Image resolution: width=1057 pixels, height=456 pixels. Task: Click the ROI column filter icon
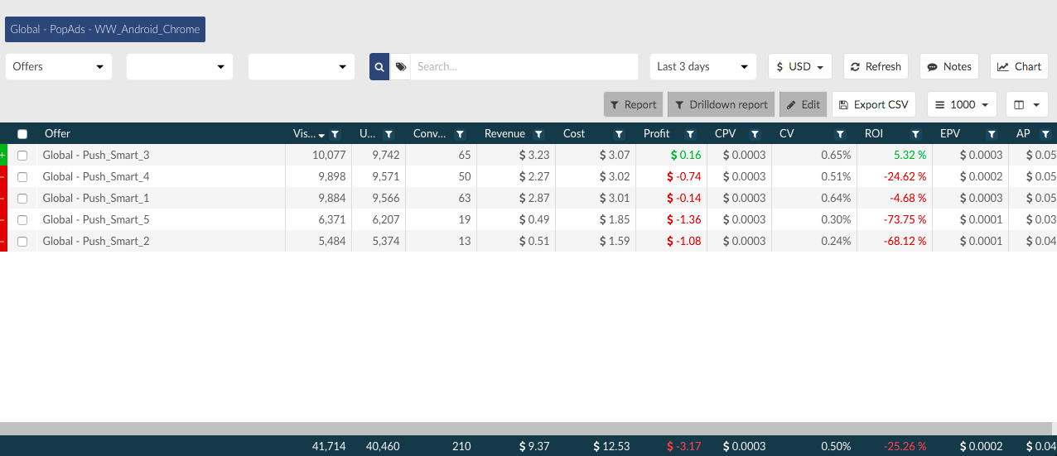pos(915,134)
